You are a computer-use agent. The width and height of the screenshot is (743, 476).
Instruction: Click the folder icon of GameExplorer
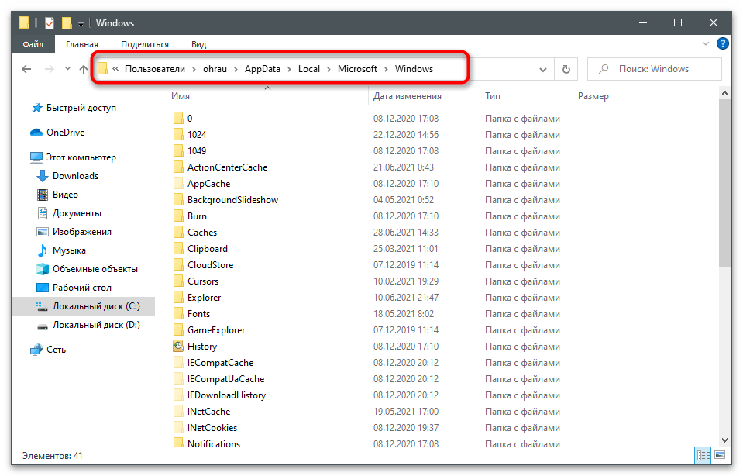[x=178, y=329]
